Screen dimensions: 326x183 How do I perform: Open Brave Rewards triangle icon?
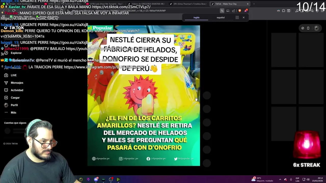tap(246, 11)
